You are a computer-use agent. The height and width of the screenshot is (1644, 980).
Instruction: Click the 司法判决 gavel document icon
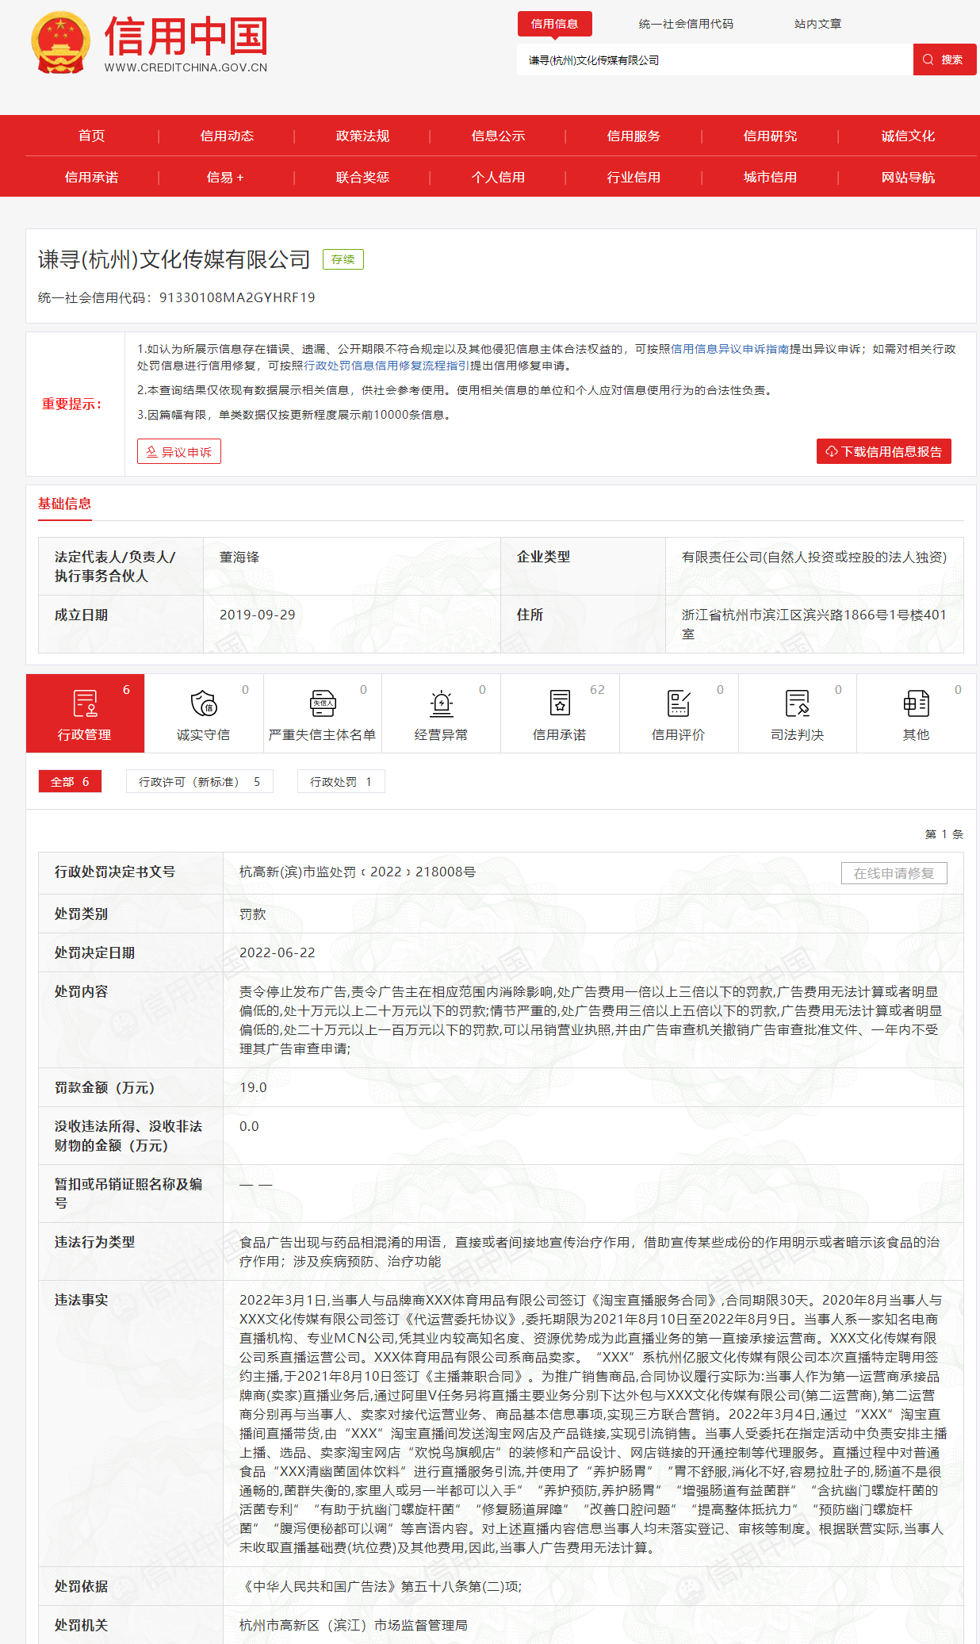(798, 703)
